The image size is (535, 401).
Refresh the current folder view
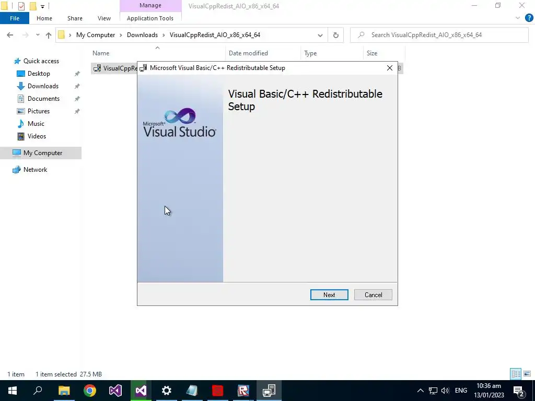pyautogui.click(x=336, y=35)
